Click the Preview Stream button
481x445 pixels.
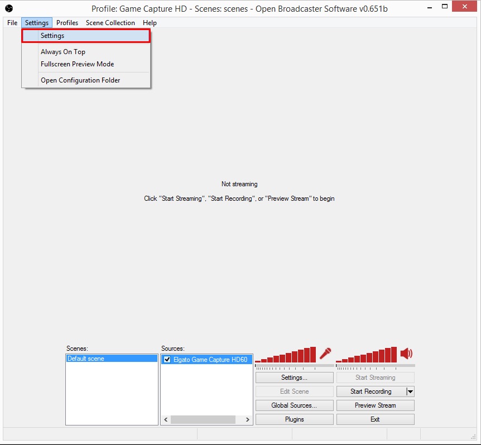click(376, 405)
